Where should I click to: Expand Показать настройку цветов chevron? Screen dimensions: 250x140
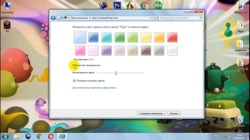click(x=74, y=80)
